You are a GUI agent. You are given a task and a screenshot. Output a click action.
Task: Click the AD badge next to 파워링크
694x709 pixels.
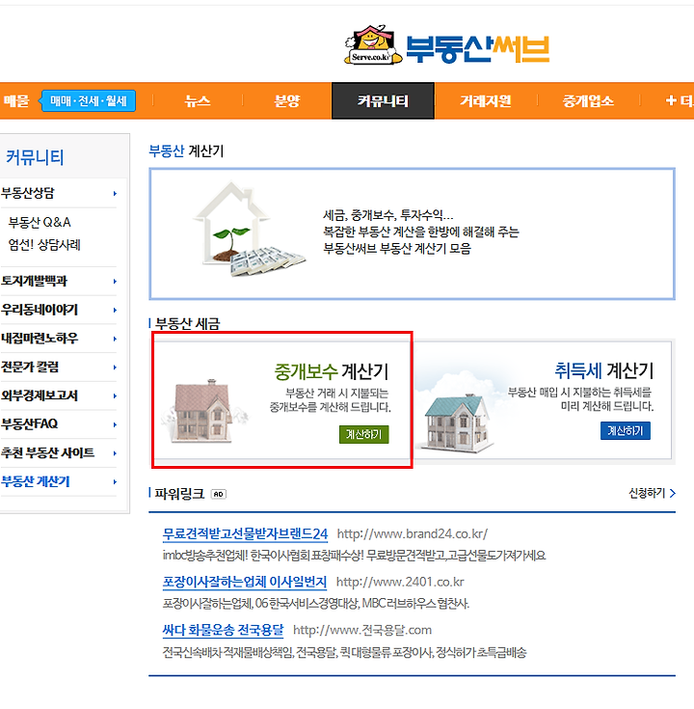[x=218, y=494]
